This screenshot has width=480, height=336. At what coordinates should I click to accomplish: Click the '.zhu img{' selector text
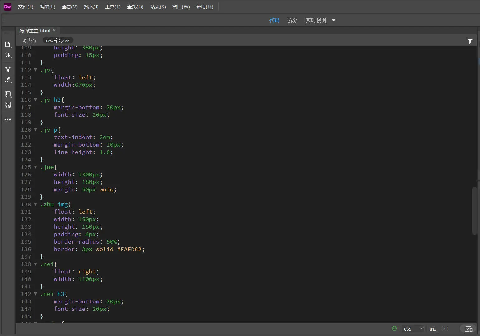click(55, 204)
